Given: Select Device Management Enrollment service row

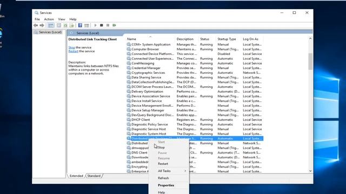Looking at the screenshot, I should (x=195, y=106).
